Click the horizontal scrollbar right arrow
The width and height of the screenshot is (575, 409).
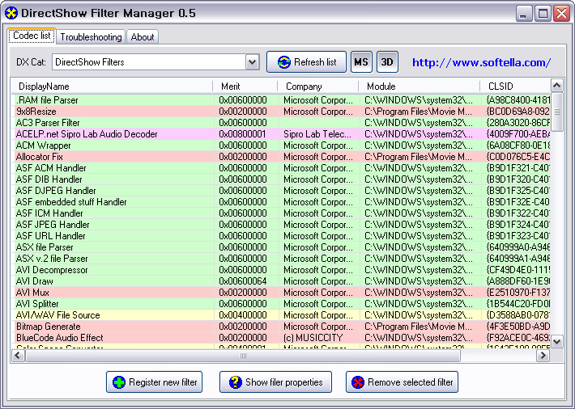(x=543, y=355)
